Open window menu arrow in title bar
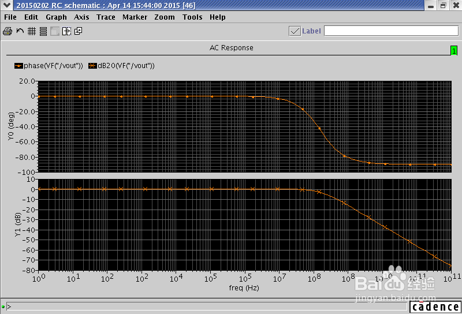462x314 pixels. (6, 5)
